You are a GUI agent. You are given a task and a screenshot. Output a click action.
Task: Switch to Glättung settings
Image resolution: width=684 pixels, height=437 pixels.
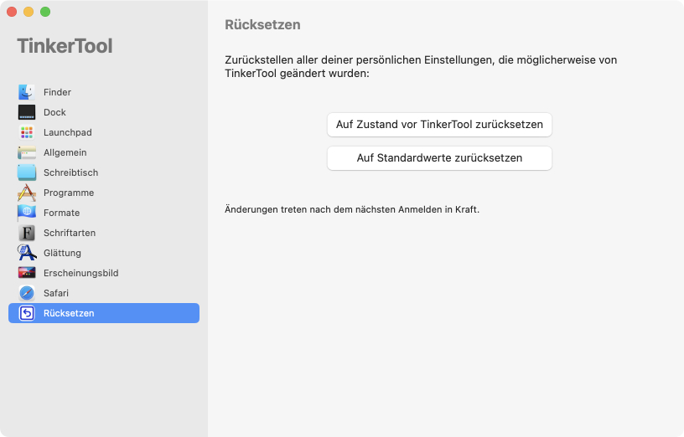coord(104,253)
